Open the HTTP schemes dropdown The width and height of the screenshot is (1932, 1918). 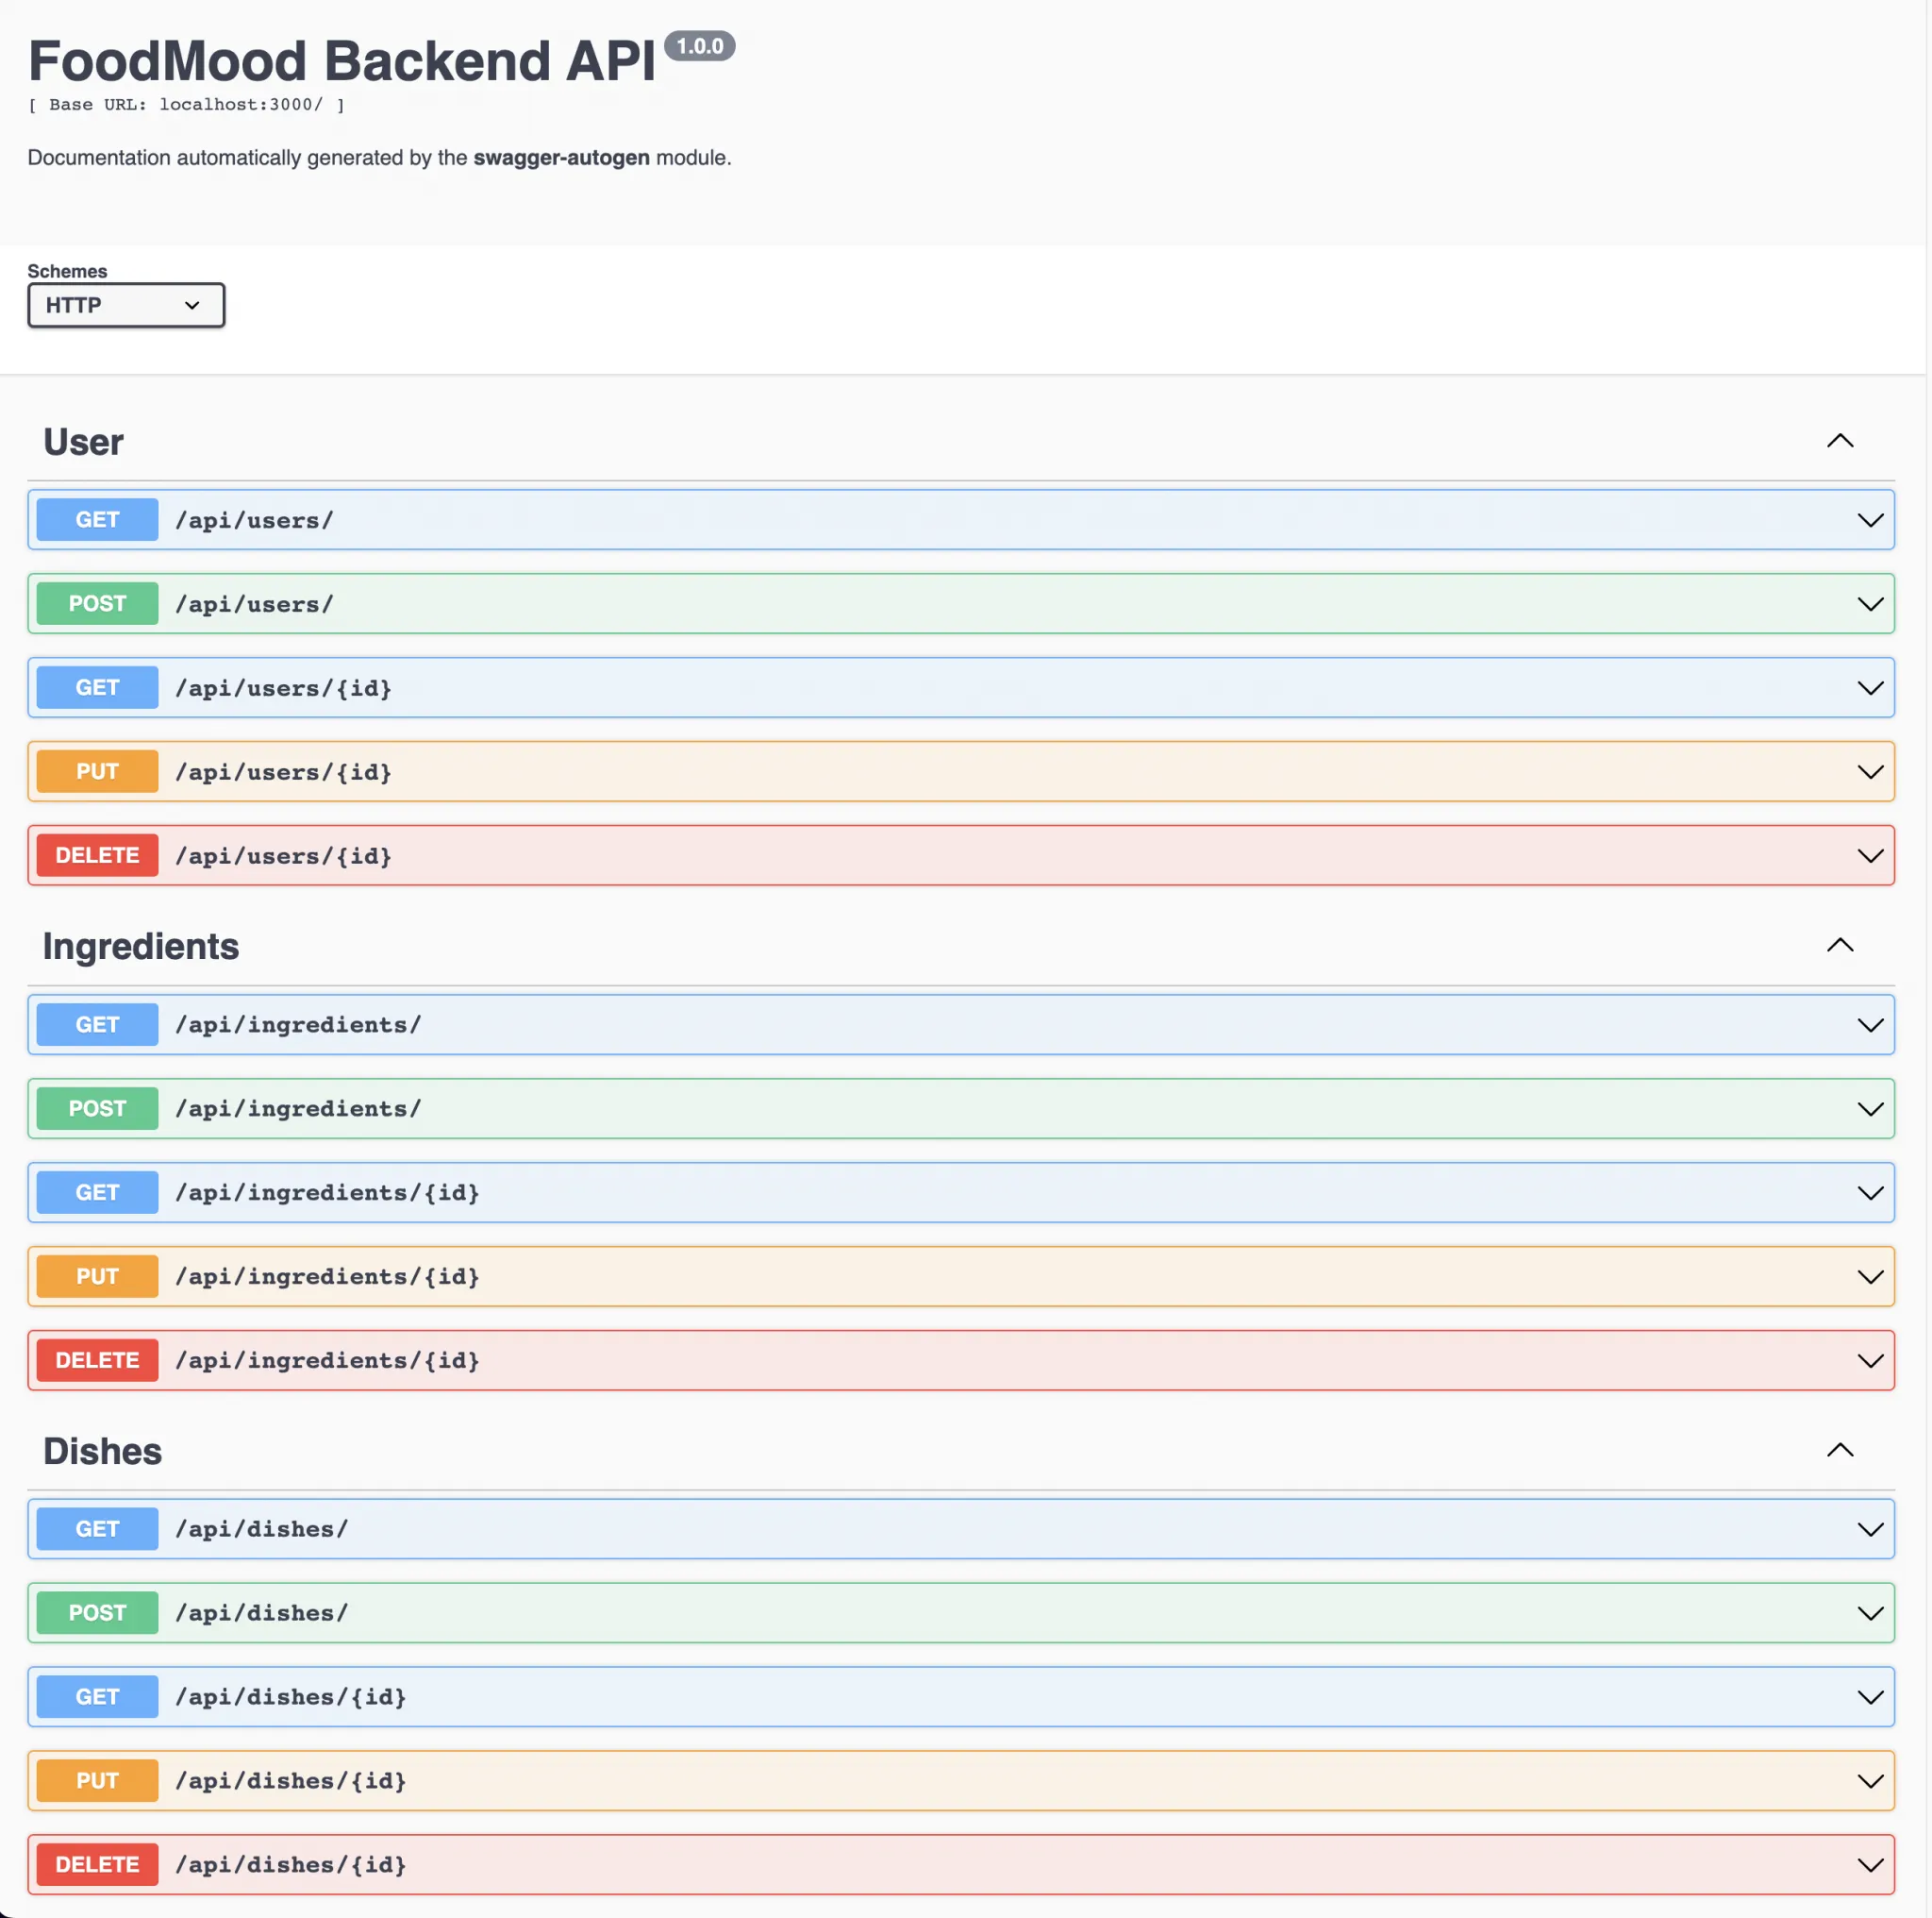point(126,305)
